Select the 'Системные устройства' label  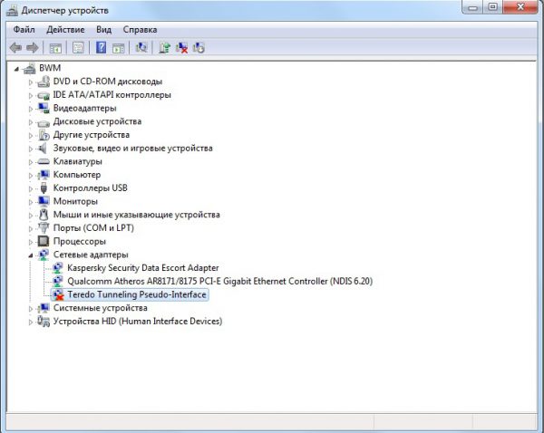click(x=101, y=308)
